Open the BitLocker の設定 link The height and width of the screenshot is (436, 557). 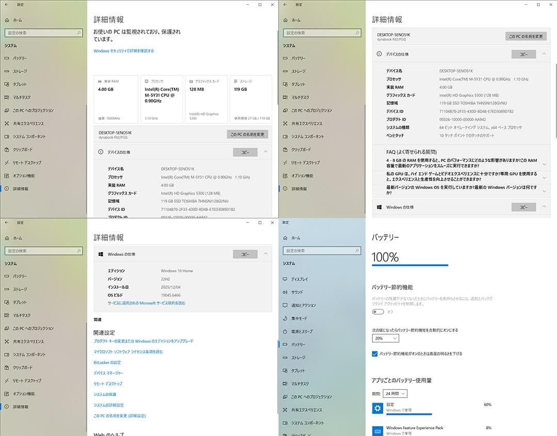click(107, 363)
